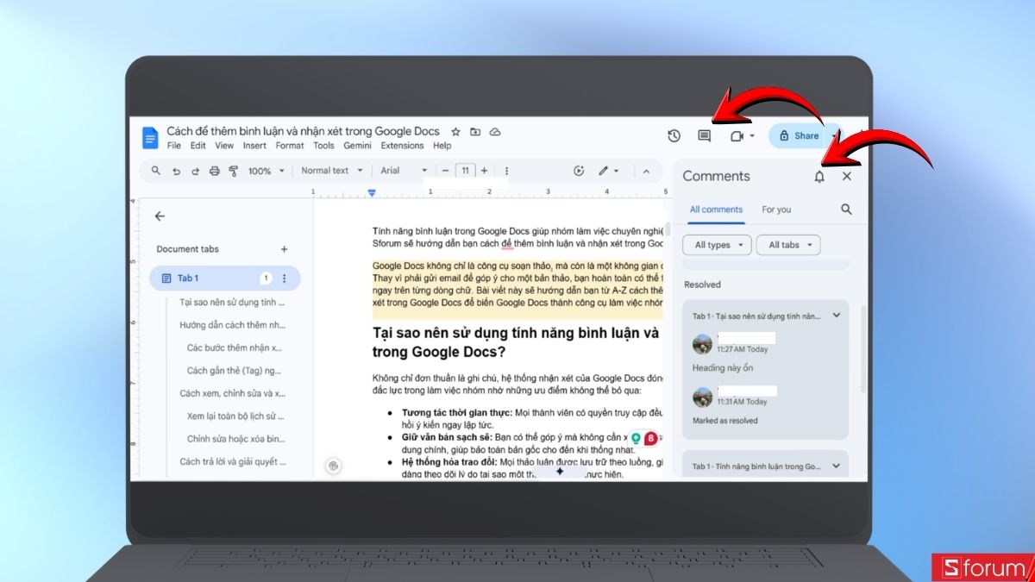Switch to the All comments tab
The image size is (1035, 582).
pos(716,210)
